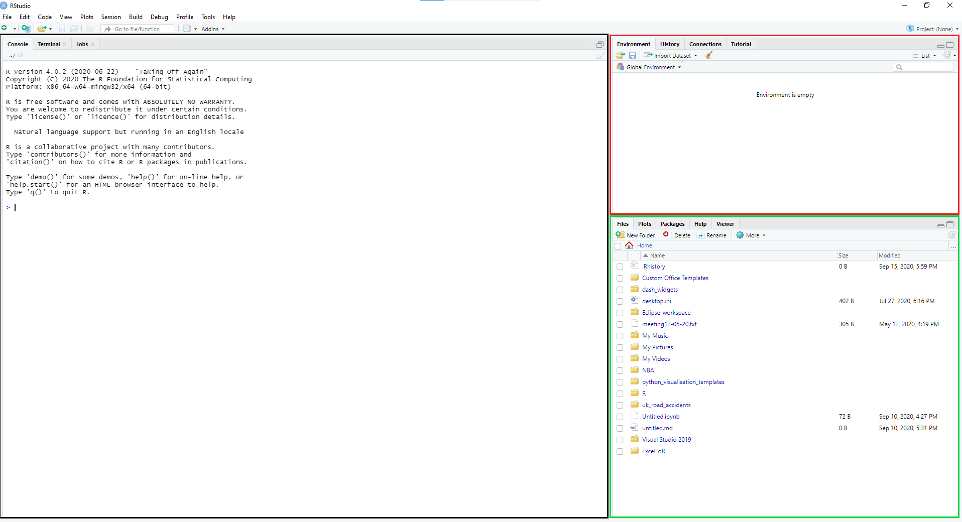Tick the Custom Office Templates checkbox
This screenshot has height=522, width=962.
(x=620, y=279)
